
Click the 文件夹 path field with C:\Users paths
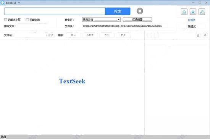pos(125,26)
